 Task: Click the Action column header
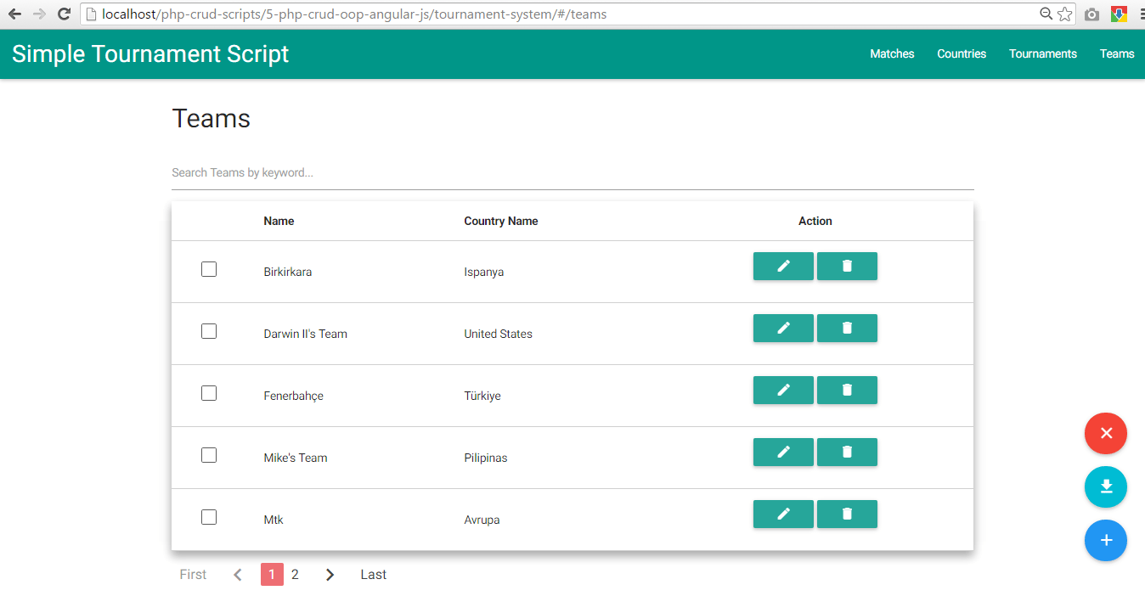815,221
